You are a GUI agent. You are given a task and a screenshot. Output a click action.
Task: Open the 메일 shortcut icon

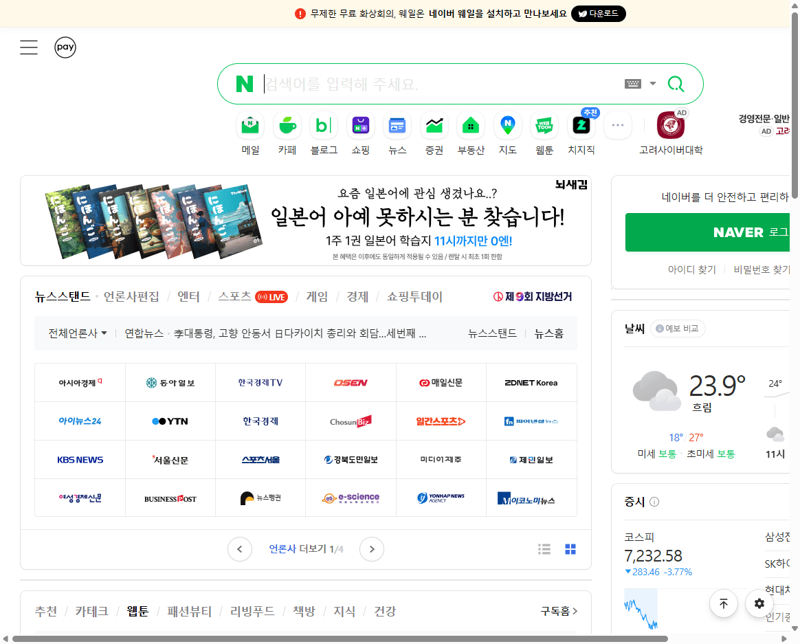tap(250, 126)
